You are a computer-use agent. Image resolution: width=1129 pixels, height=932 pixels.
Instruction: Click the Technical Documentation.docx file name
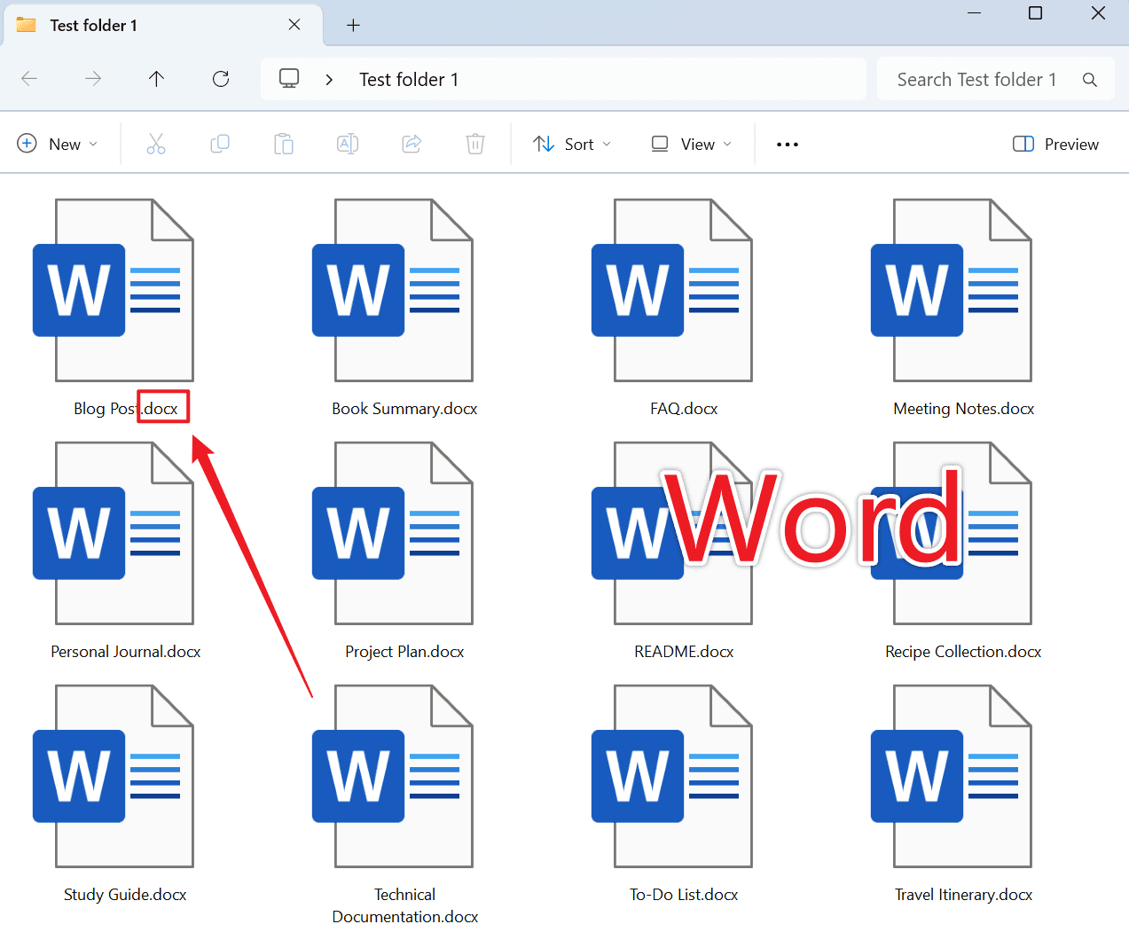(x=405, y=905)
